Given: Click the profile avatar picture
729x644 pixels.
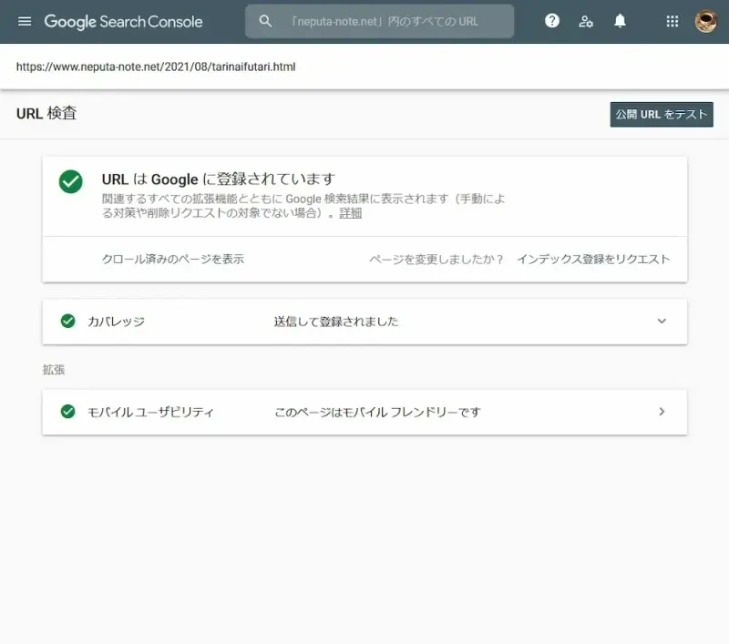Looking at the screenshot, I should 705,21.
